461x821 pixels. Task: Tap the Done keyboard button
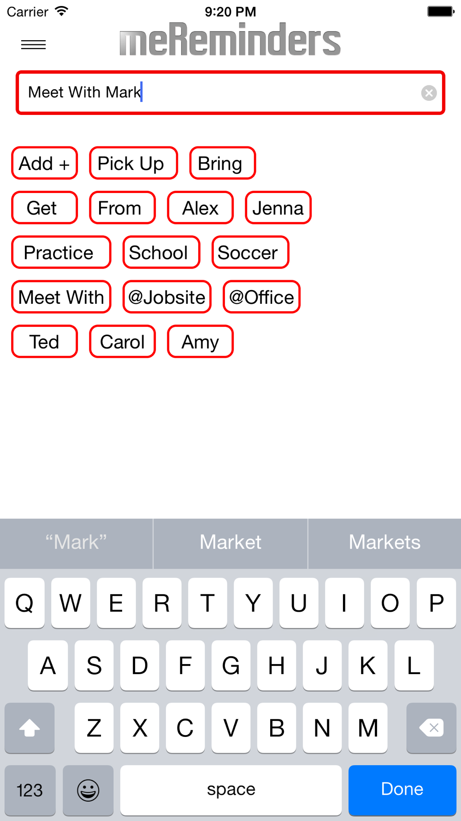[402, 790]
